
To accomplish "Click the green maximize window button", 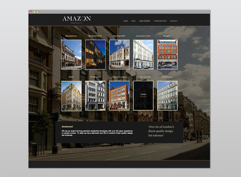I will tap(37, 12).
